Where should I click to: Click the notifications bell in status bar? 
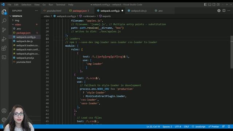tap(229, 127)
